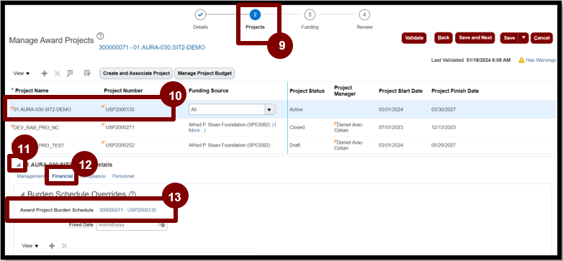Screen dimensions: 563x261
Task: Click the Funding Source column header
Action: pos(208,91)
